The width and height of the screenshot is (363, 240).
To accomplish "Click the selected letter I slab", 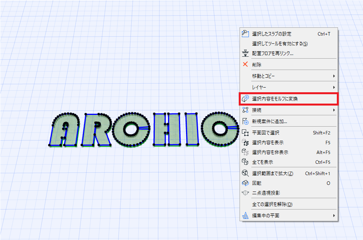I will pyautogui.click(x=191, y=130).
